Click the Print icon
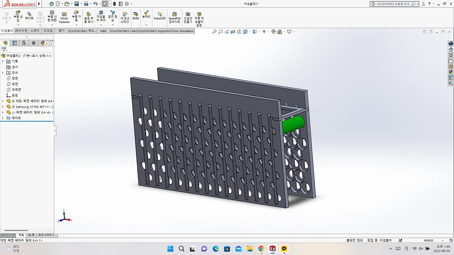The width and height of the screenshot is (454, 255). tap(86, 4)
